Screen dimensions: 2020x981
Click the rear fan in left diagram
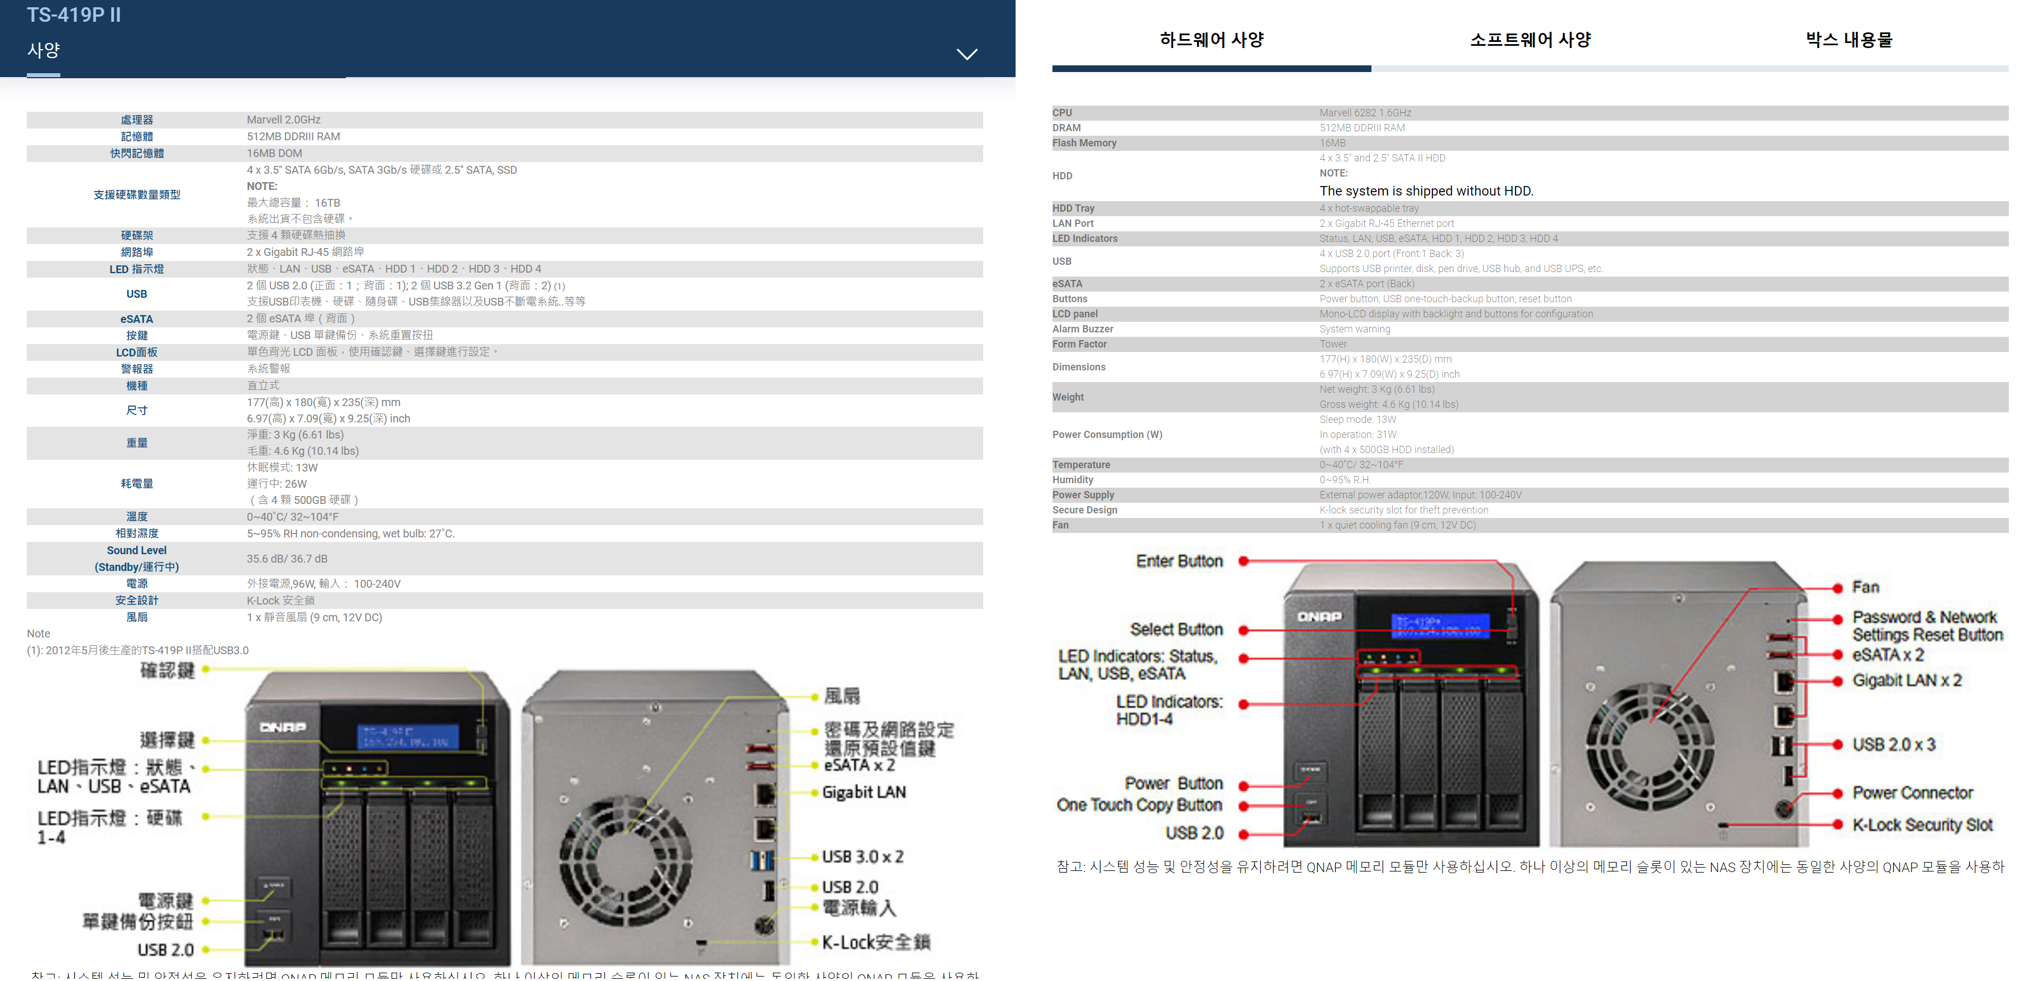point(625,860)
